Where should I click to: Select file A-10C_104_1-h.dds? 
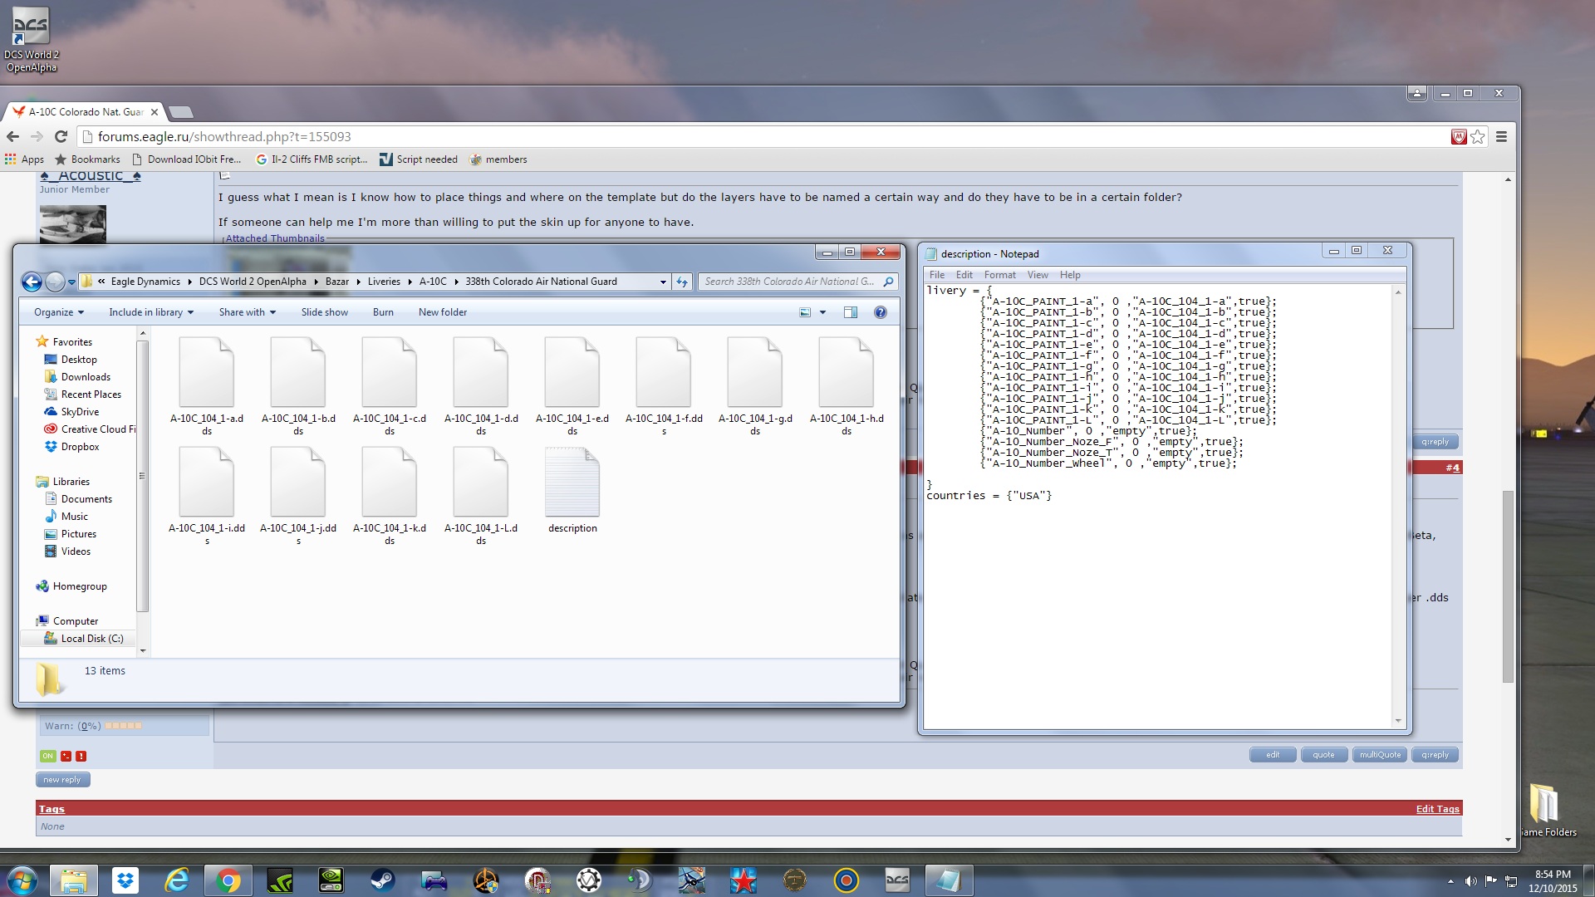coord(847,386)
